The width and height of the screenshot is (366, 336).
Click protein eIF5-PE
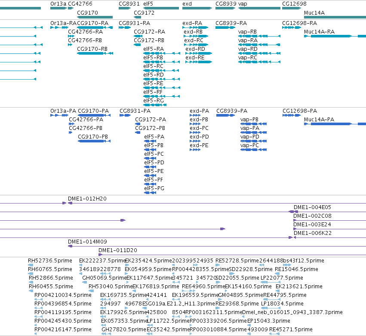(x=150, y=176)
